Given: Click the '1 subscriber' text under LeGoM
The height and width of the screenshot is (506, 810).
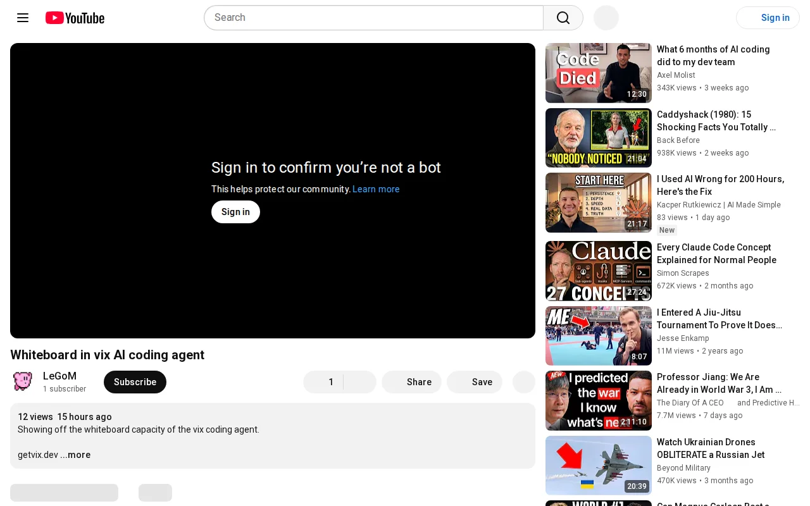Looking at the screenshot, I should coord(65,389).
